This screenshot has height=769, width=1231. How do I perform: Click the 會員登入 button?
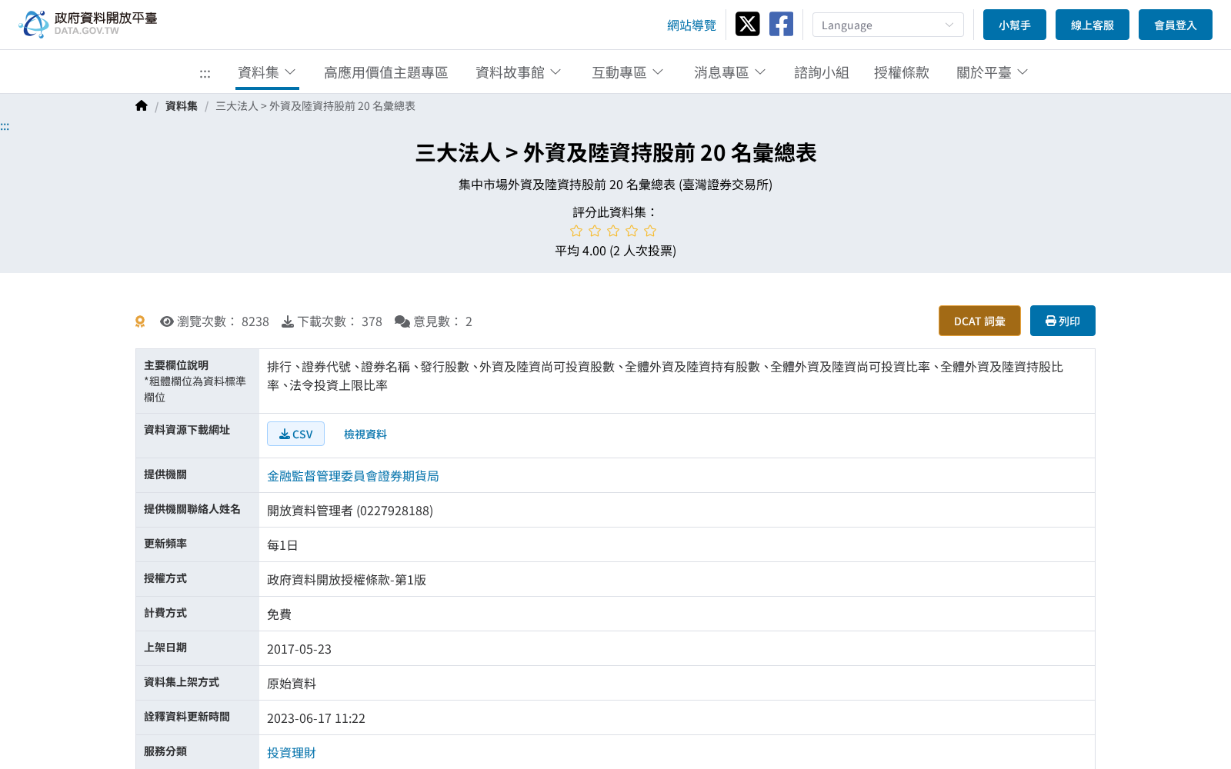(x=1176, y=25)
